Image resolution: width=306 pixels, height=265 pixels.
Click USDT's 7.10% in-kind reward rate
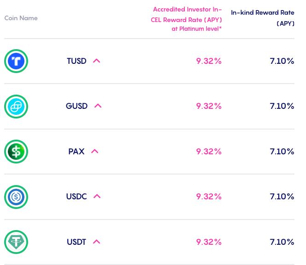click(x=282, y=242)
